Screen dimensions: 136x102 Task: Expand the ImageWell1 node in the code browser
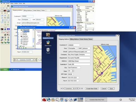(x=19, y=36)
